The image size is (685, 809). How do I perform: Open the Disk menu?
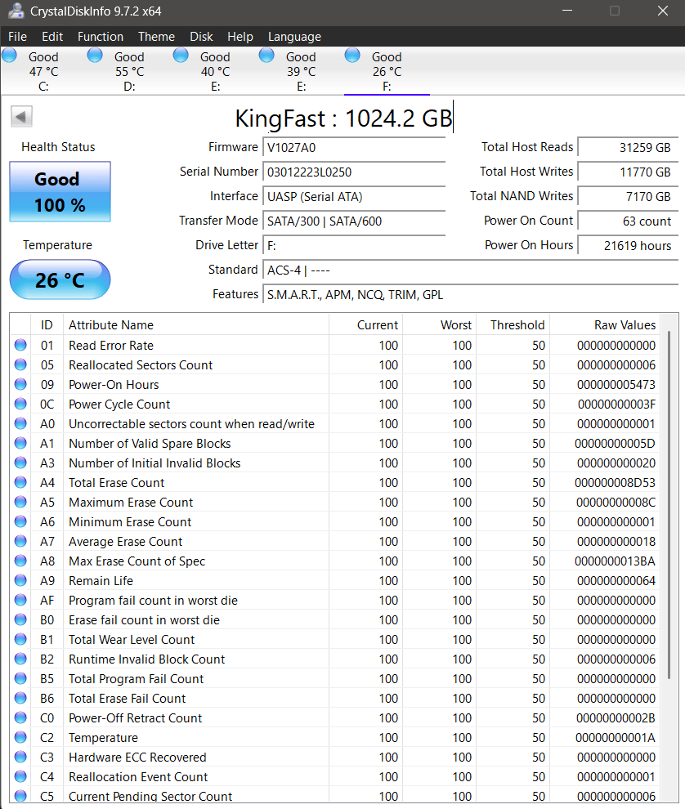click(x=201, y=37)
